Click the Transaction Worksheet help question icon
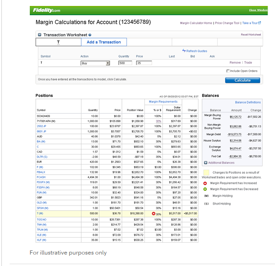Image resolution: width=275 pixels, height=266 pixels. 90,35
